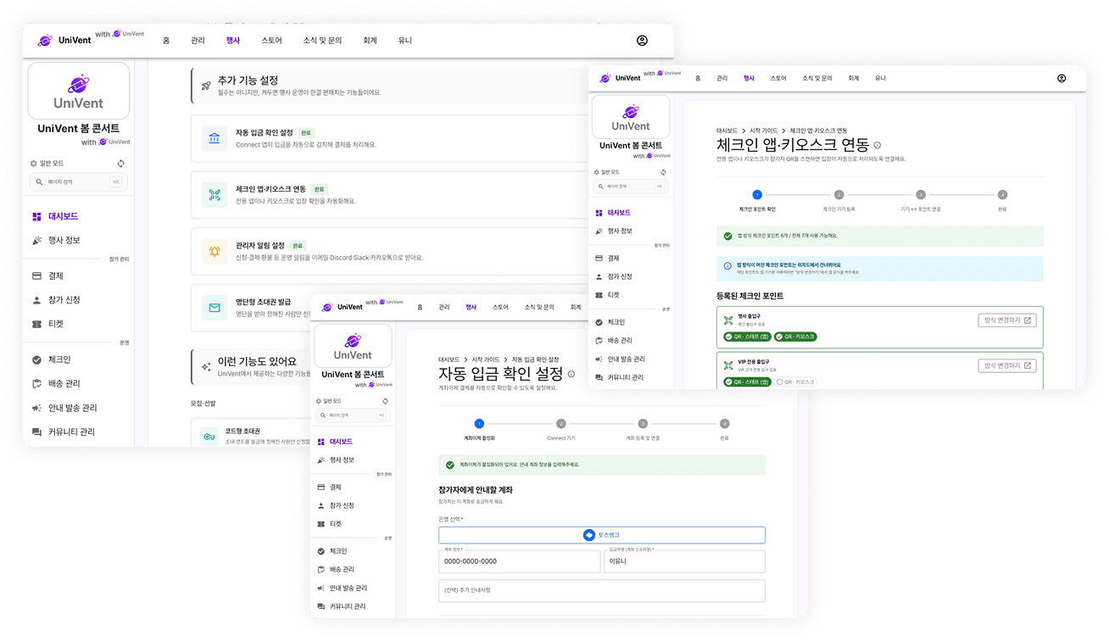Select 홈 in 추가 기능 설정 window nav bar
The height and width of the screenshot is (641, 1109).
(x=166, y=41)
